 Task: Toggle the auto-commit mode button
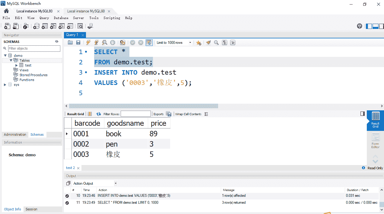click(149, 43)
